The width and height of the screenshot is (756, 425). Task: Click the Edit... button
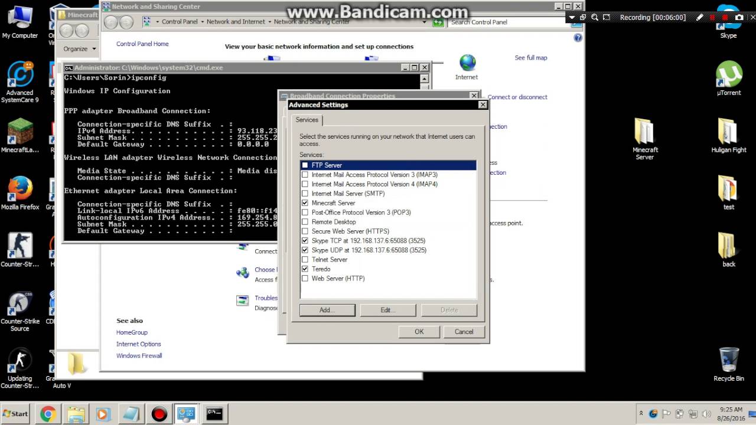[x=388, y=310]
